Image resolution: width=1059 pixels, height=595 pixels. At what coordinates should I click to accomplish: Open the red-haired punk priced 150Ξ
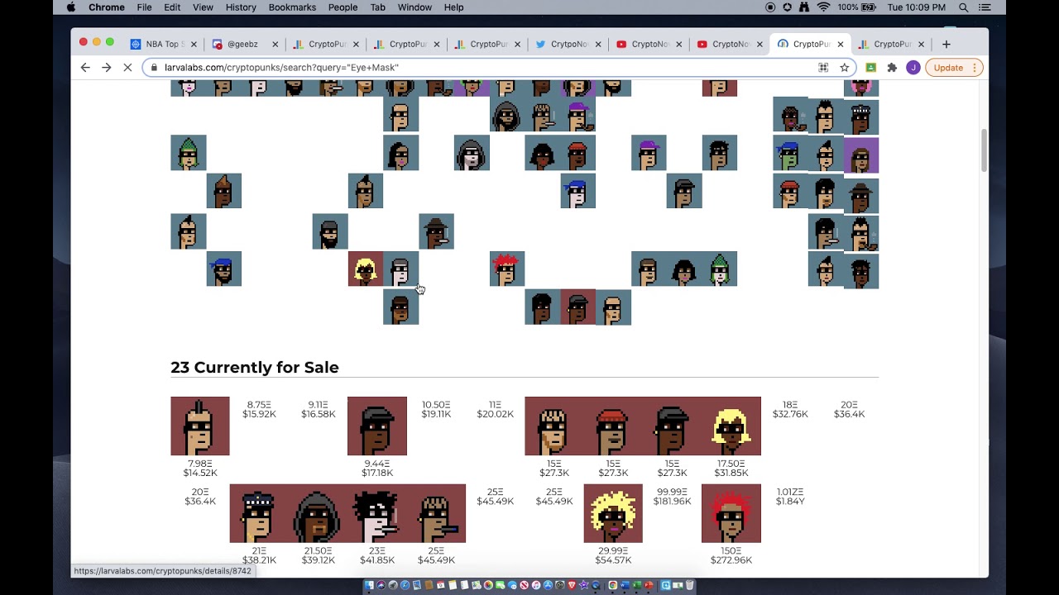click(x=731, y=514)
